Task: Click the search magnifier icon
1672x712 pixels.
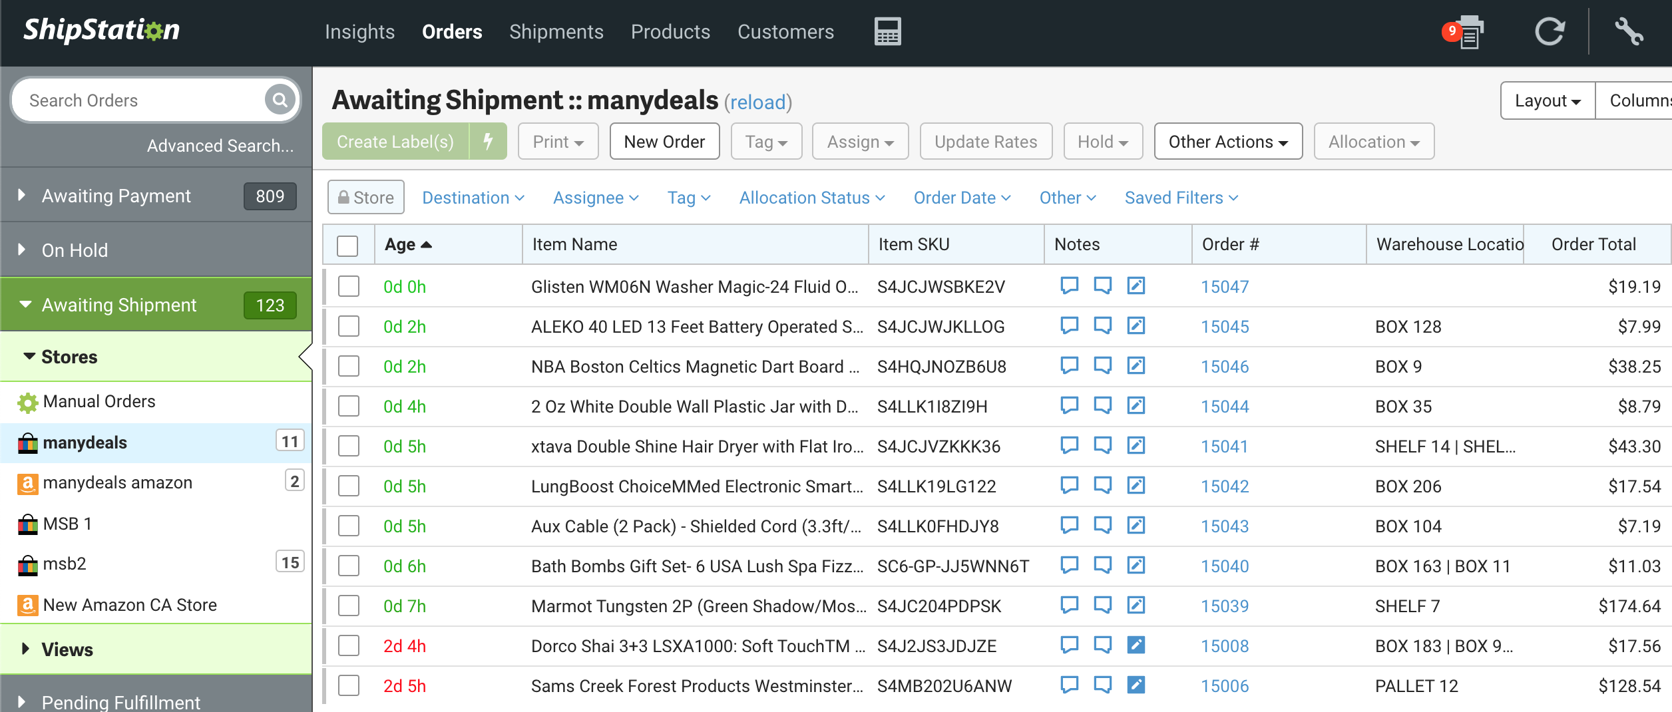Action: pos(280,100)
